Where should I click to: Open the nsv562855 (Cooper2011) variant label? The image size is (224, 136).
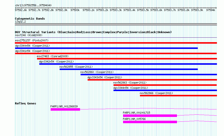(76, 67)
